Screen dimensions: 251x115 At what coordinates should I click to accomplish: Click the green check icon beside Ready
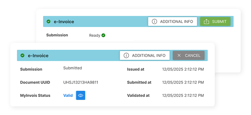(104, 35)
